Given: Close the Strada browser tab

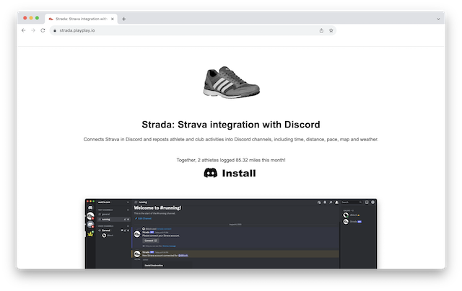Looking at the screenshot, I should 113,19.
